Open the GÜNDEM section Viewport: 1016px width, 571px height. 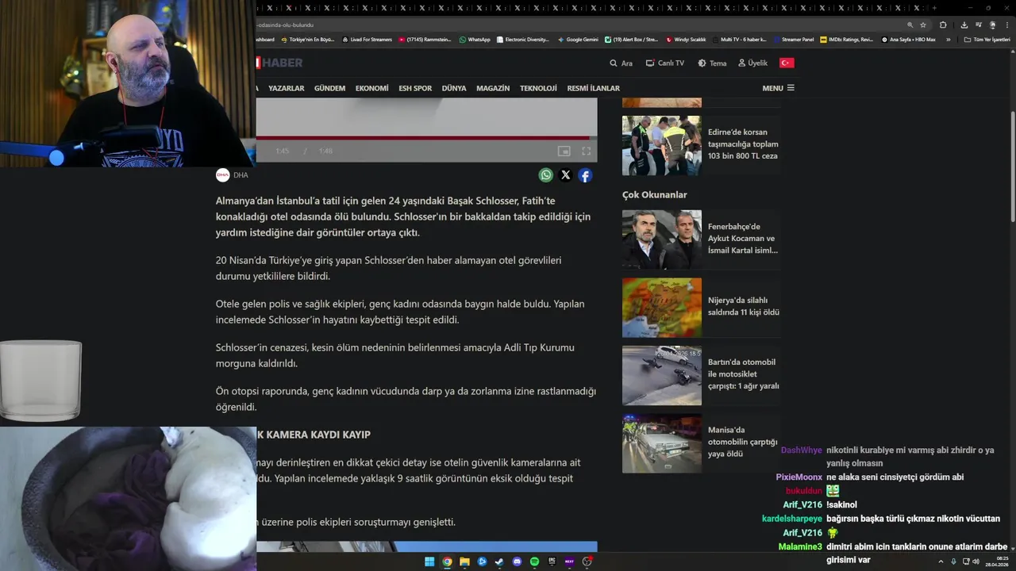point(329,88)
